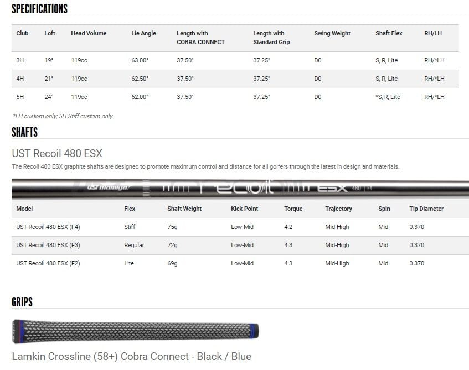Select the Kick Point column header
469x370 pixels.
coord(244,209)
